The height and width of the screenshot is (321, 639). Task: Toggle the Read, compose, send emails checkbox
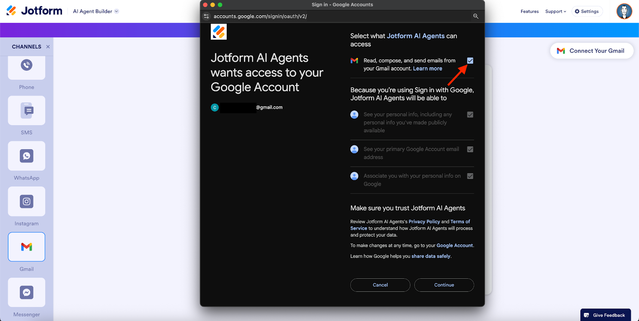click(470, 61)
